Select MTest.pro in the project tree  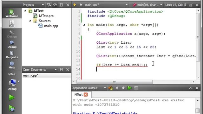coord(46,16)
